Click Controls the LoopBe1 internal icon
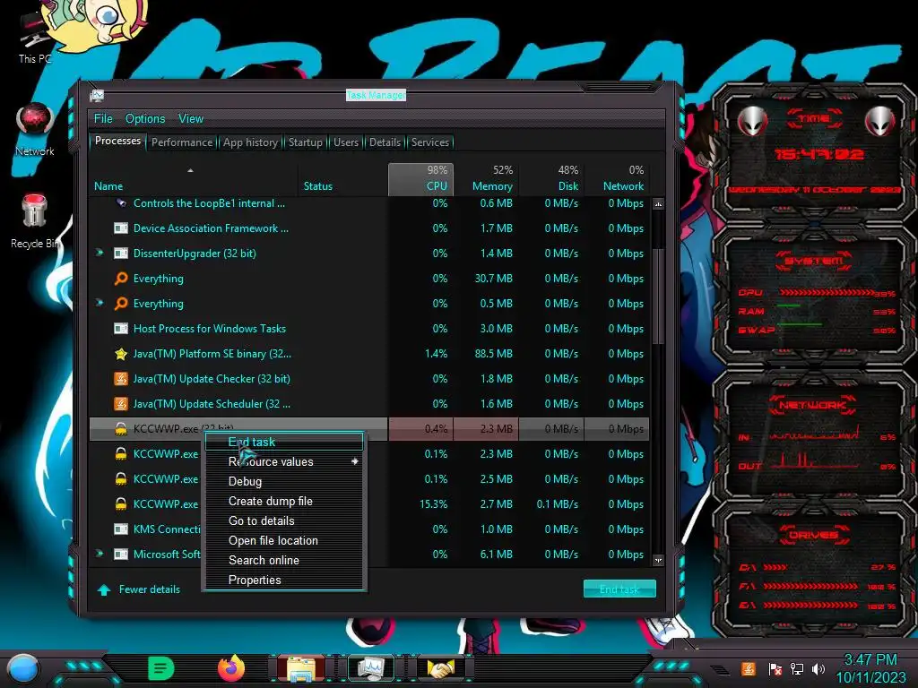Image resolution: width=918 pixels, height=688 pixels. click(121, 203)
